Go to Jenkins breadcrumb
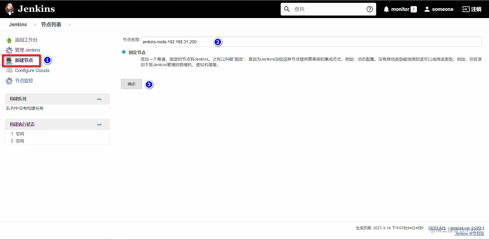The width and height of the screenshot is (489, 240). pyautogui.click(x=18, y=25)
